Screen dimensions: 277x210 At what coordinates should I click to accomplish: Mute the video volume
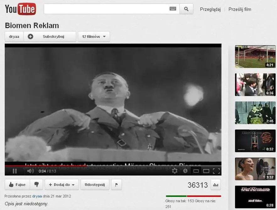coord(31,171)
